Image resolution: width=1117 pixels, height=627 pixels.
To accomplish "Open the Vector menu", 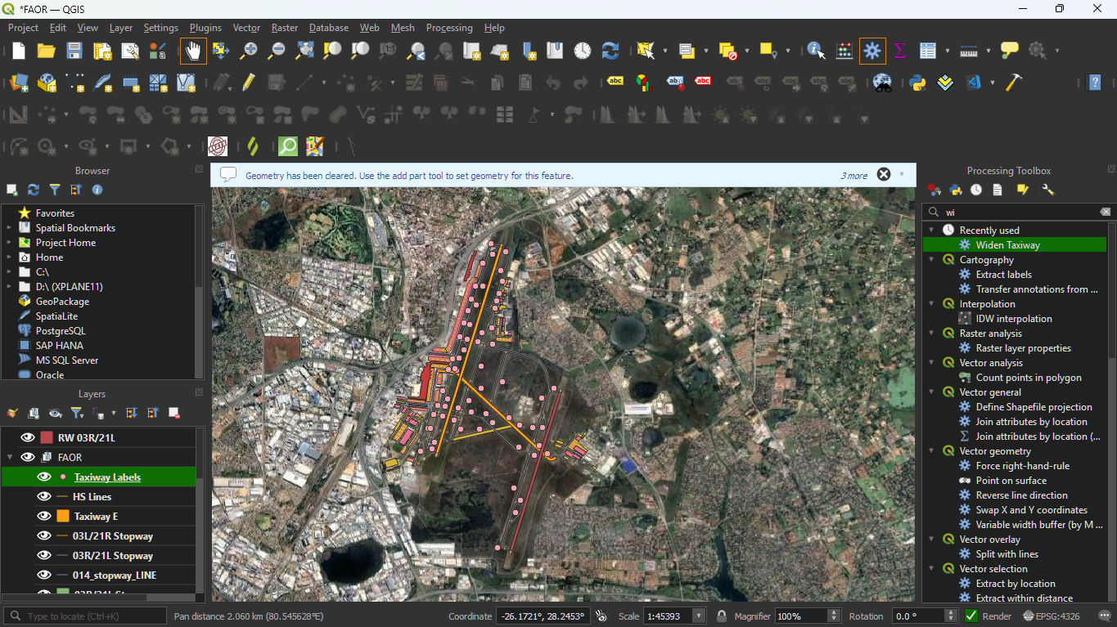I will coord(246,28).
